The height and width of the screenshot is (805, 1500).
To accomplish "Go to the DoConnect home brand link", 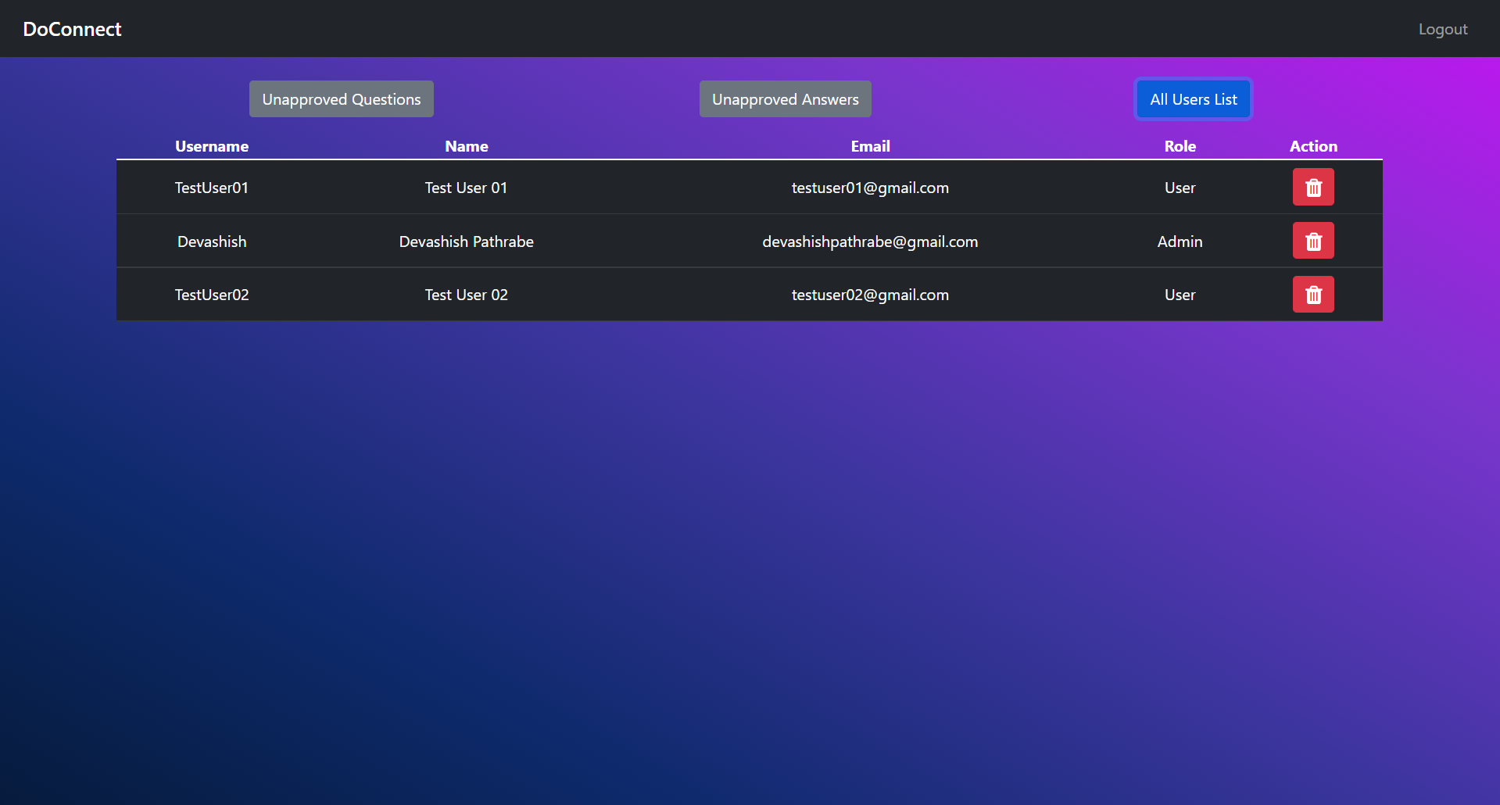I will tap(72, 29).
